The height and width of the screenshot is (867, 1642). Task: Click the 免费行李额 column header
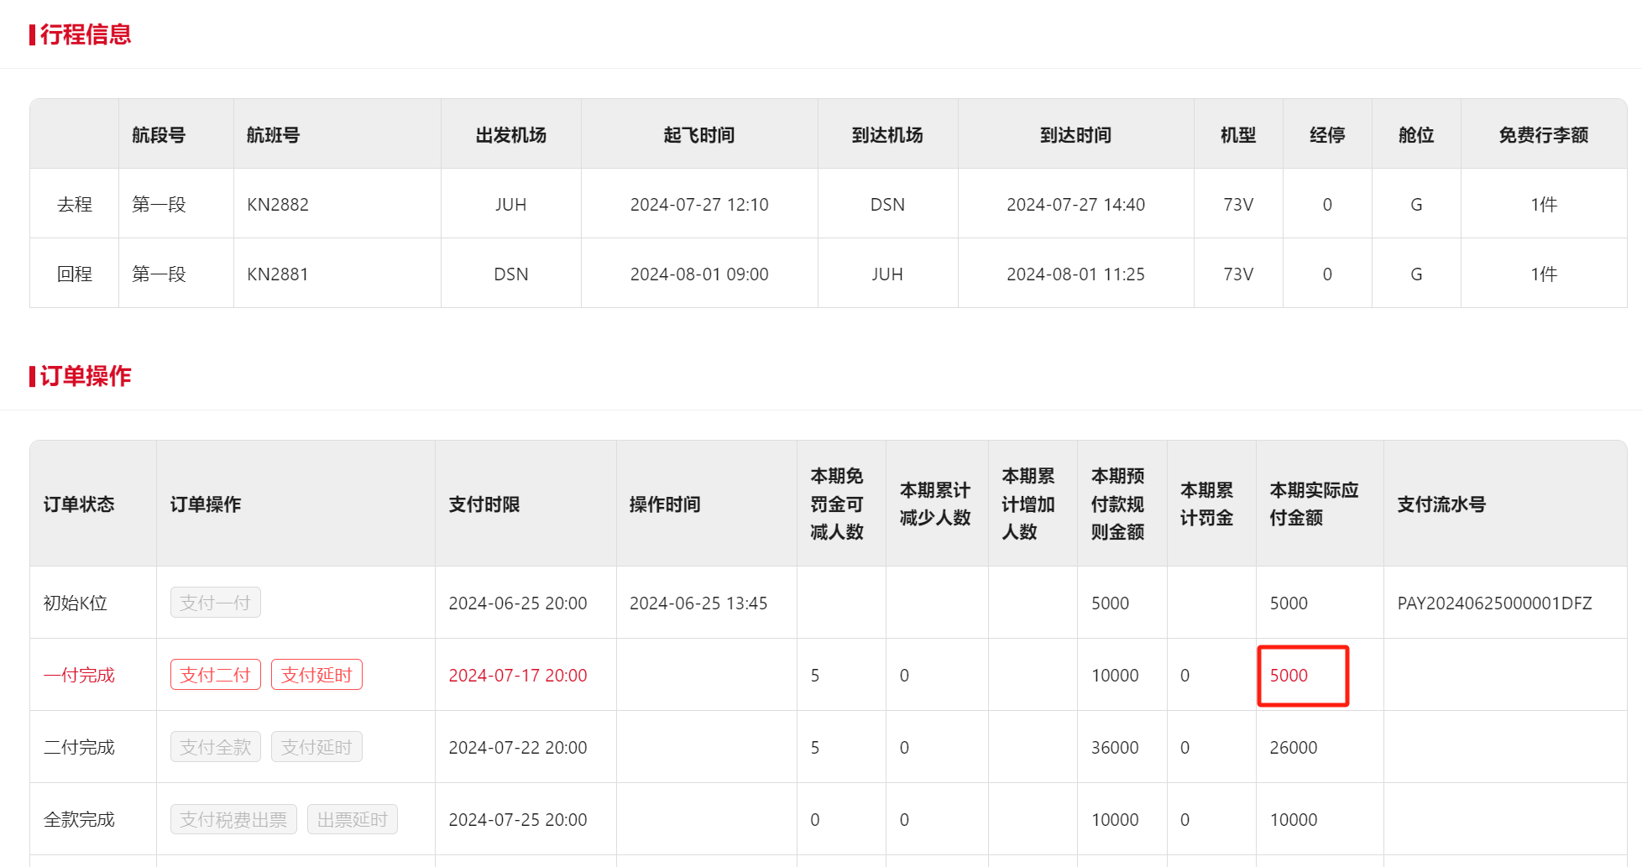[1543, 135]
